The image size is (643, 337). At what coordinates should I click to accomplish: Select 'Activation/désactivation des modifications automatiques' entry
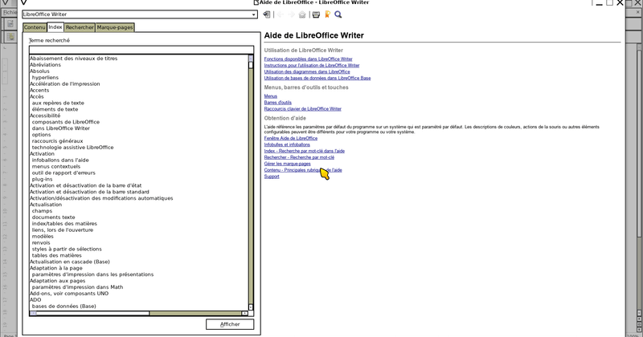[x=101, y=198]
